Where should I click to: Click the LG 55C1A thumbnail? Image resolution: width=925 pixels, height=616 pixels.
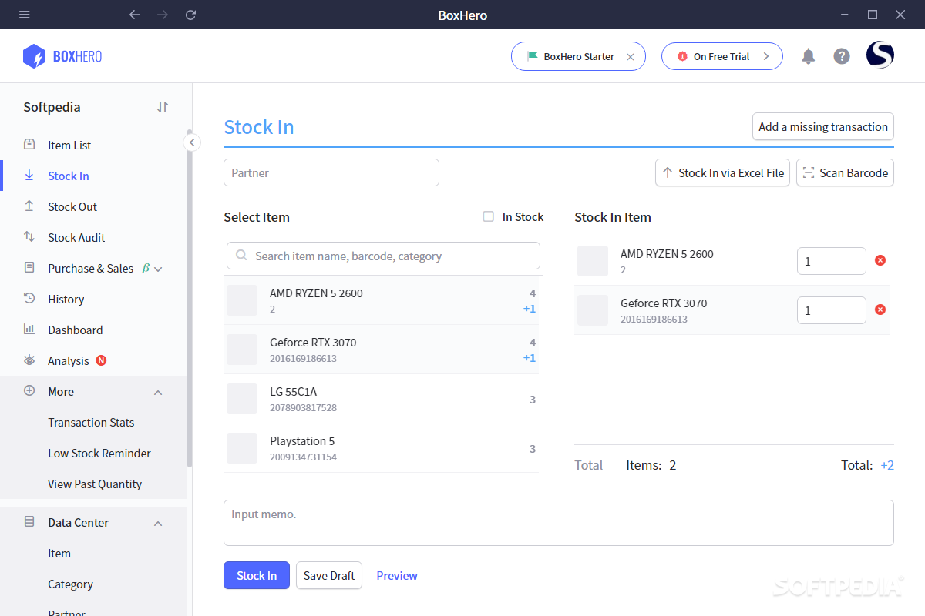(x=242, y=399)
